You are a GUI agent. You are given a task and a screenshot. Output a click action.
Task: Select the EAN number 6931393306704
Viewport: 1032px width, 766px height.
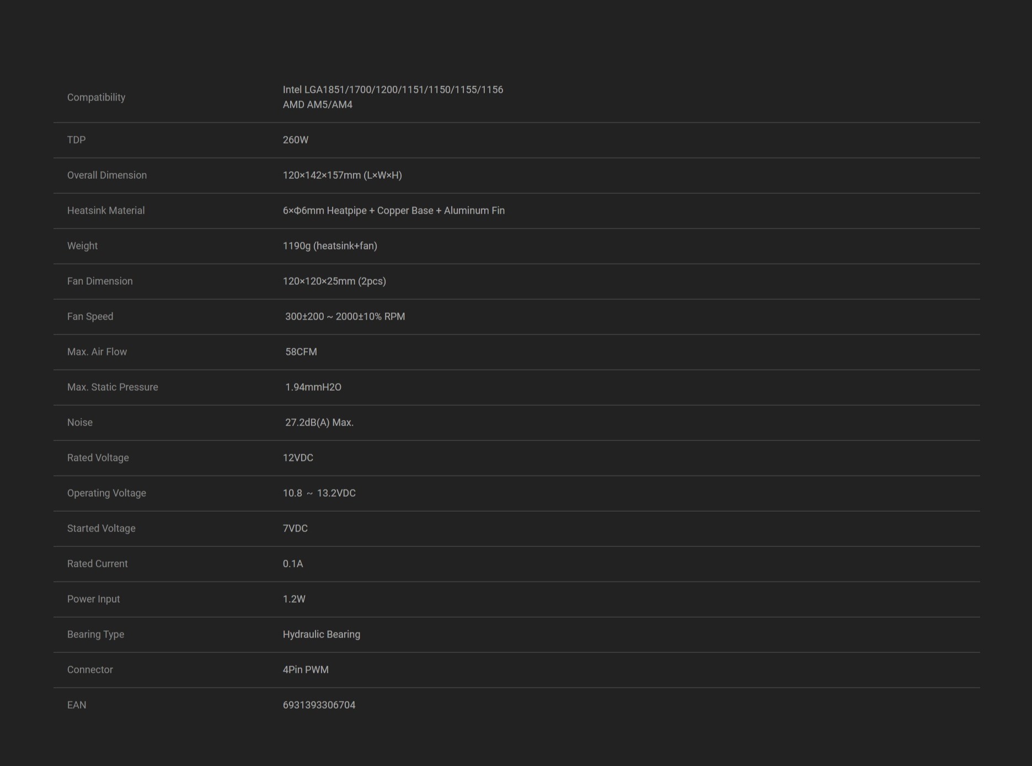[319, 705]
